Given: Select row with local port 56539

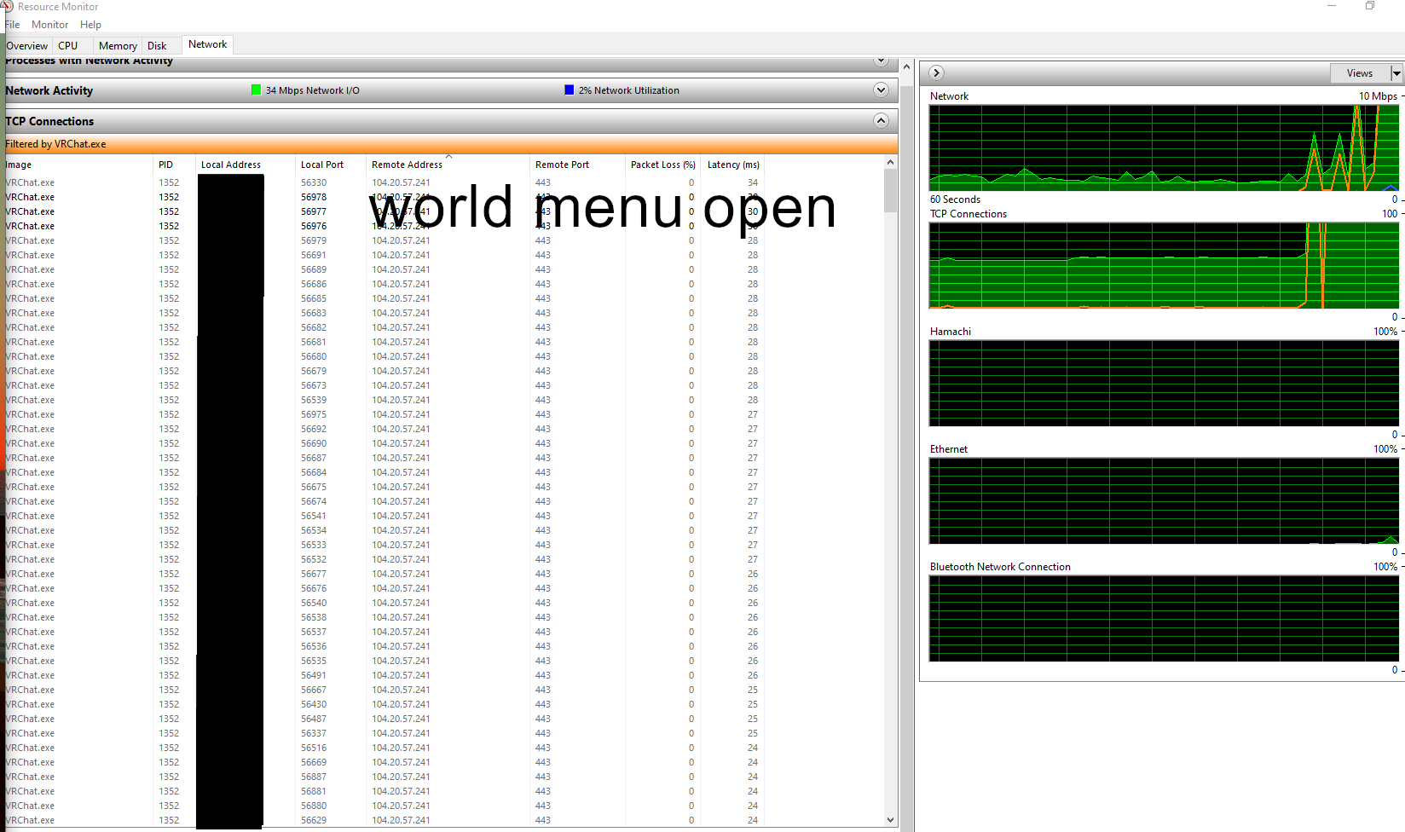Looking at the screenshot, I should [443, 400].
